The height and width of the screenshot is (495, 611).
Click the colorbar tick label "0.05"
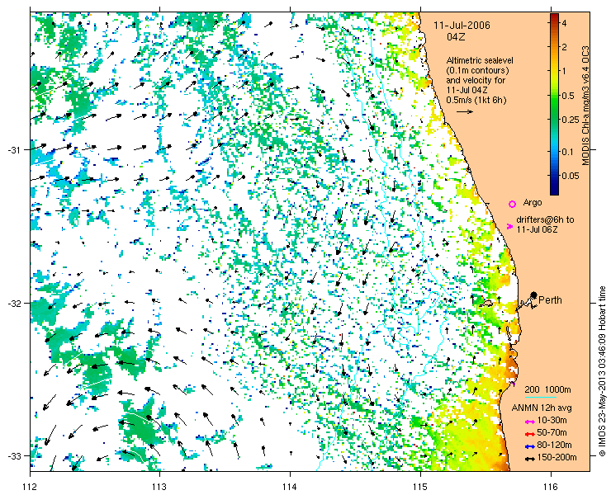[x=571, y=176]
